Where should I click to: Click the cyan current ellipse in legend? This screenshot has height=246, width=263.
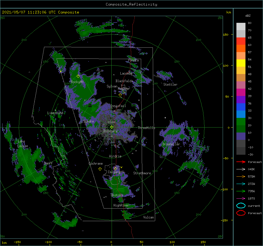click(x=241, y=206)
